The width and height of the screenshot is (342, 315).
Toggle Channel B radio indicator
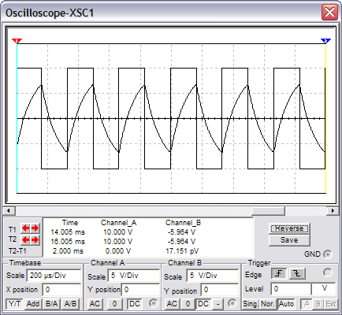coord(232,303)
